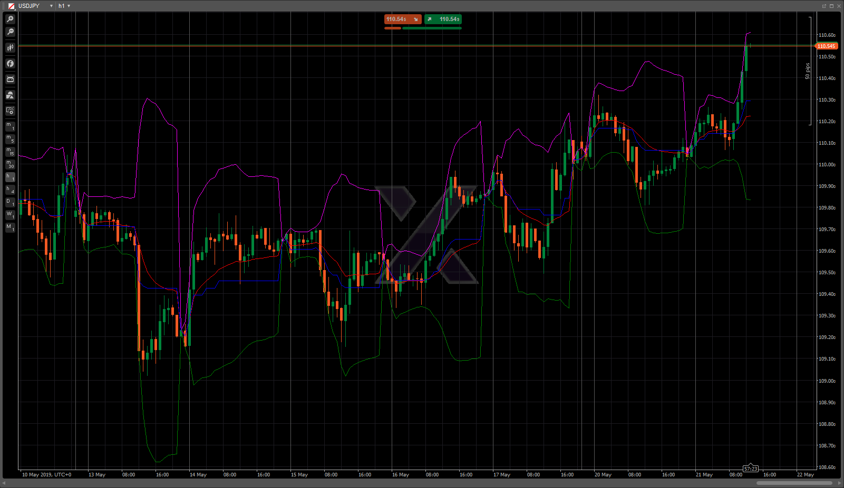Switch to the m15 timeframe
Image resolution: width=844 pixels, height=488 pixels.
pos(10,152)
